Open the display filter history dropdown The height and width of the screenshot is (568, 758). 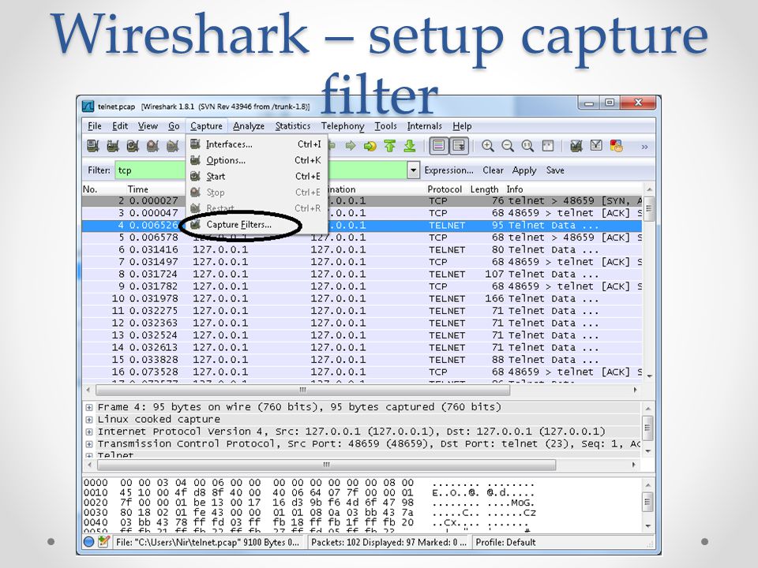click(x=413, y=170)
